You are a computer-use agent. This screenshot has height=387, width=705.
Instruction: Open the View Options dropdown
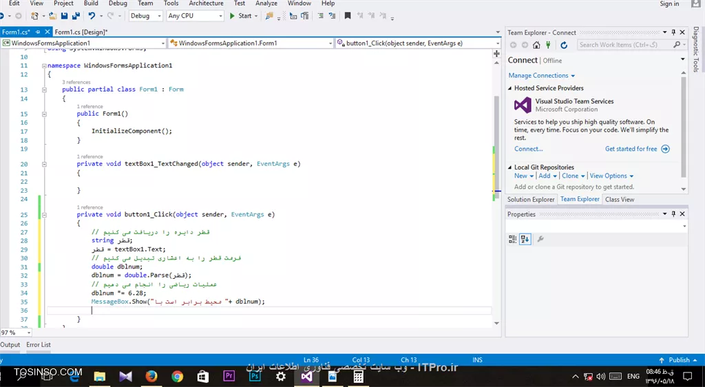[x=611, y=176]
